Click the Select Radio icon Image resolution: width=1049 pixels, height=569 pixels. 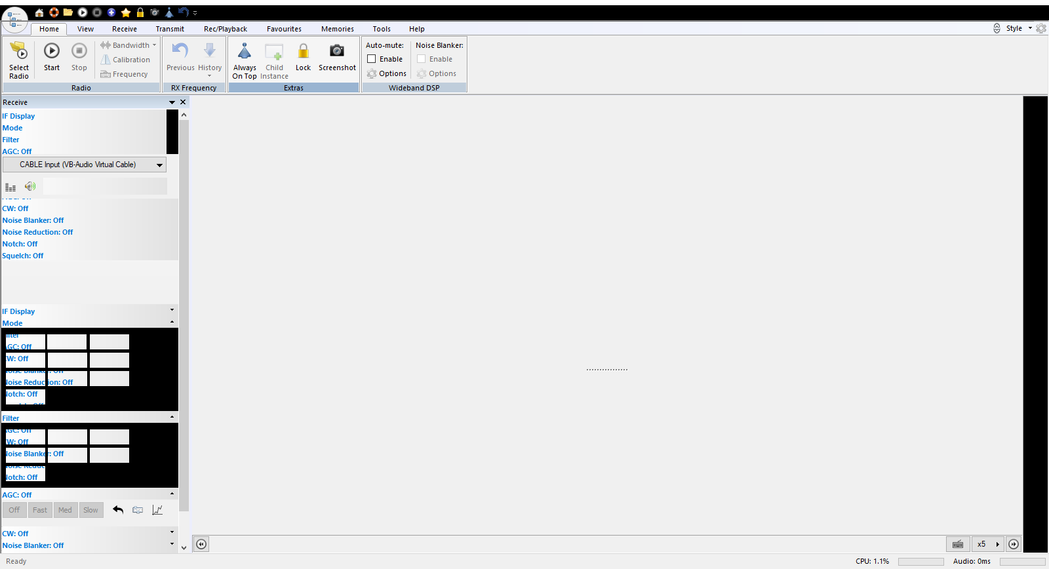pyautogui.click(x=19, y=52)
